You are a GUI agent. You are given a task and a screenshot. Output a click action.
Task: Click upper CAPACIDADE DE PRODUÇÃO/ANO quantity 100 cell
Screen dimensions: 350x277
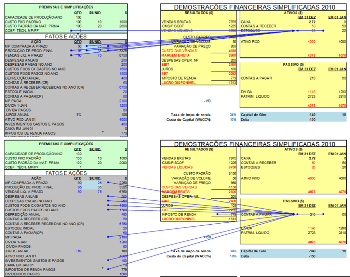pyautogui.click(x=79, y=17)
